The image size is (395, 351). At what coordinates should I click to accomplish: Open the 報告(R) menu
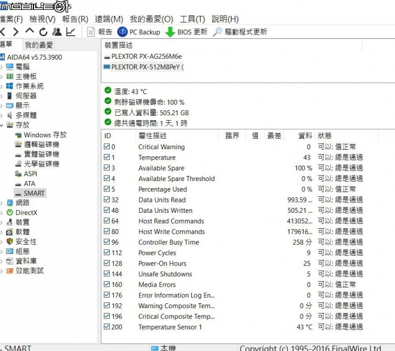pos(75,19)
